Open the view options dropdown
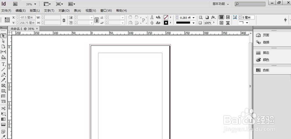Viewport: 291px width, 139px height. tap(47, 4)
